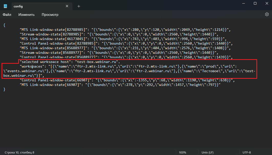Click the closing curly brace line

click(x=4, y=89)
